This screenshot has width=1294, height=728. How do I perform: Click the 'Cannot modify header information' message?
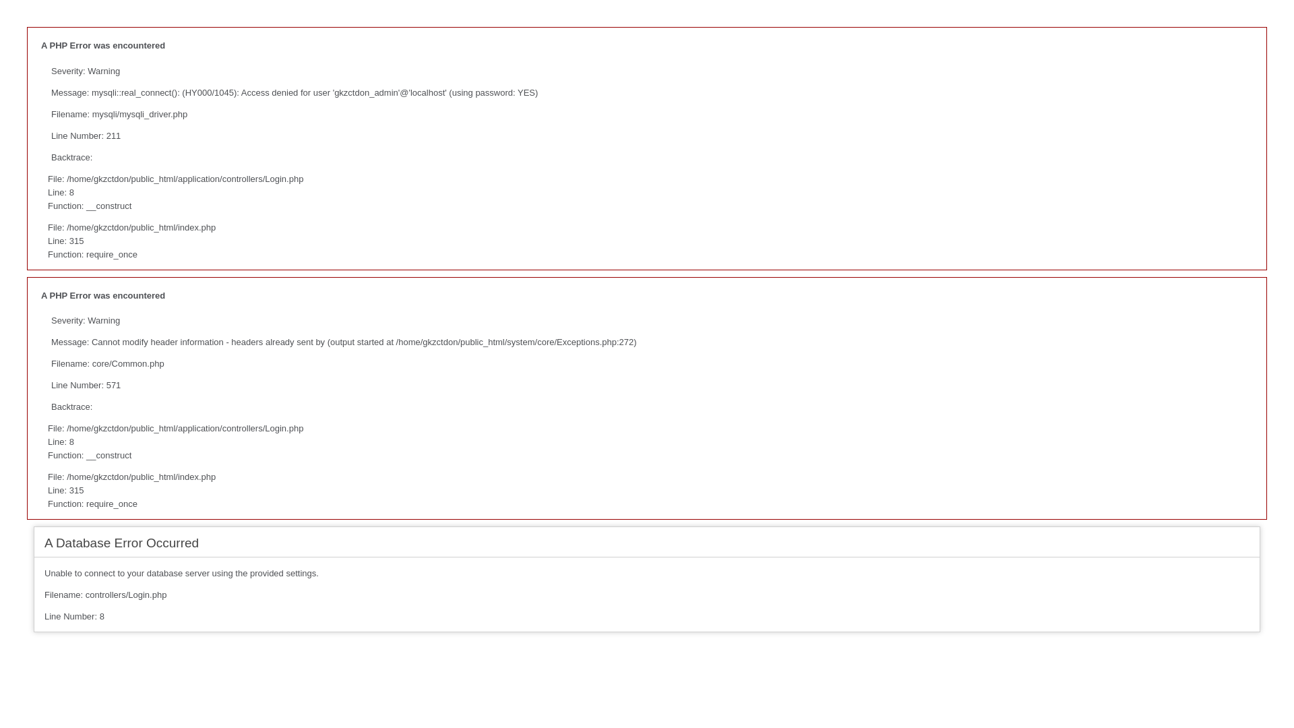tap(344, 342)
